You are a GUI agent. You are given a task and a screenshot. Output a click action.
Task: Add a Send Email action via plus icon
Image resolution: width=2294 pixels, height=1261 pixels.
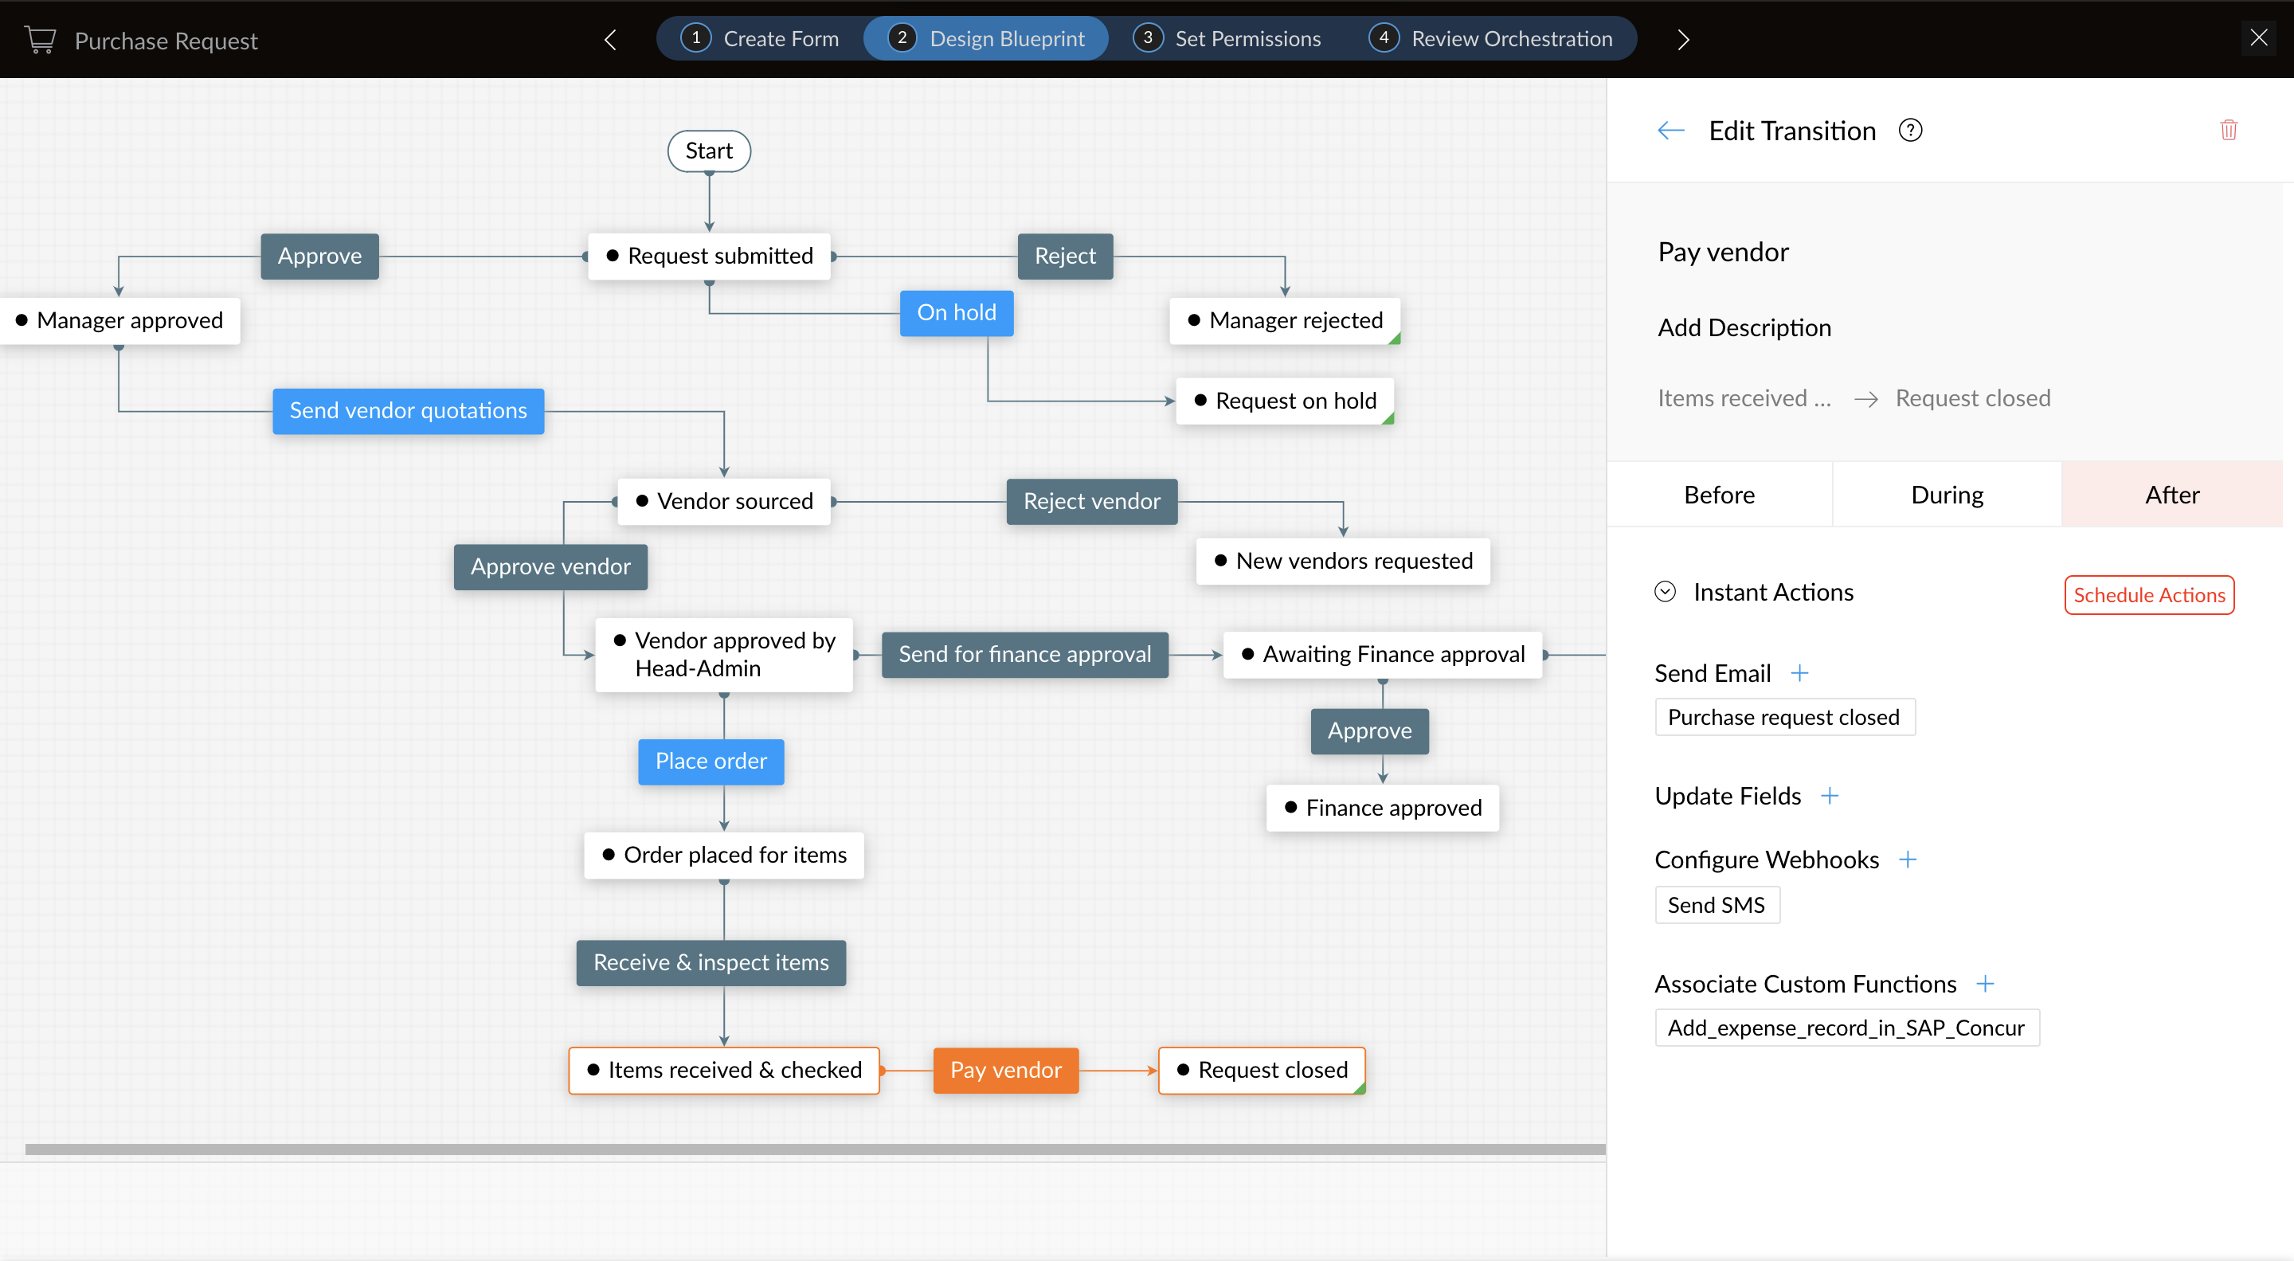1800,673
